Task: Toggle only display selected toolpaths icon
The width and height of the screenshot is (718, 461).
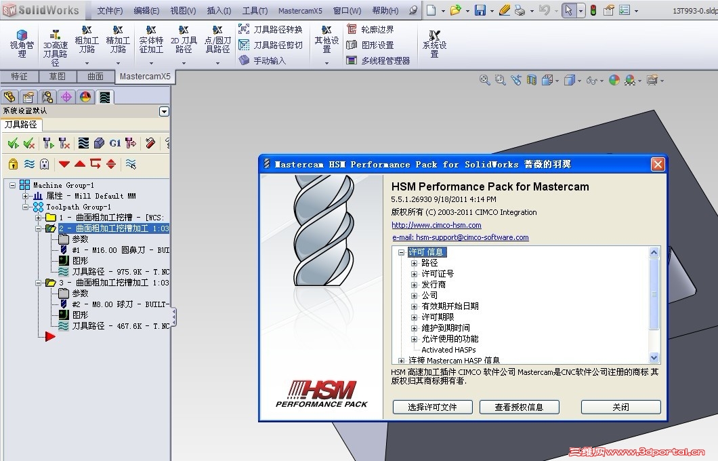Action: [x=131, y=164]
